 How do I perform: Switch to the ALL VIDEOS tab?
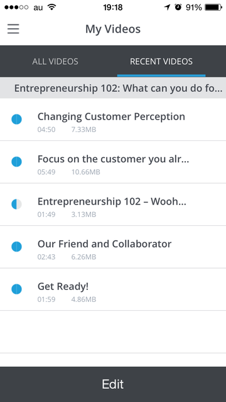[x=55, y=62]
